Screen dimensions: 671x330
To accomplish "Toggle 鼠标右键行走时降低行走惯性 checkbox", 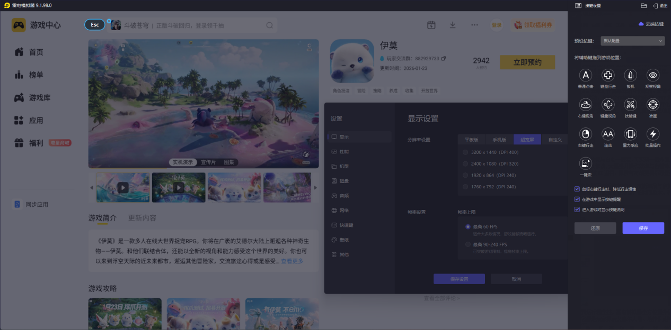I will point(577,189).
